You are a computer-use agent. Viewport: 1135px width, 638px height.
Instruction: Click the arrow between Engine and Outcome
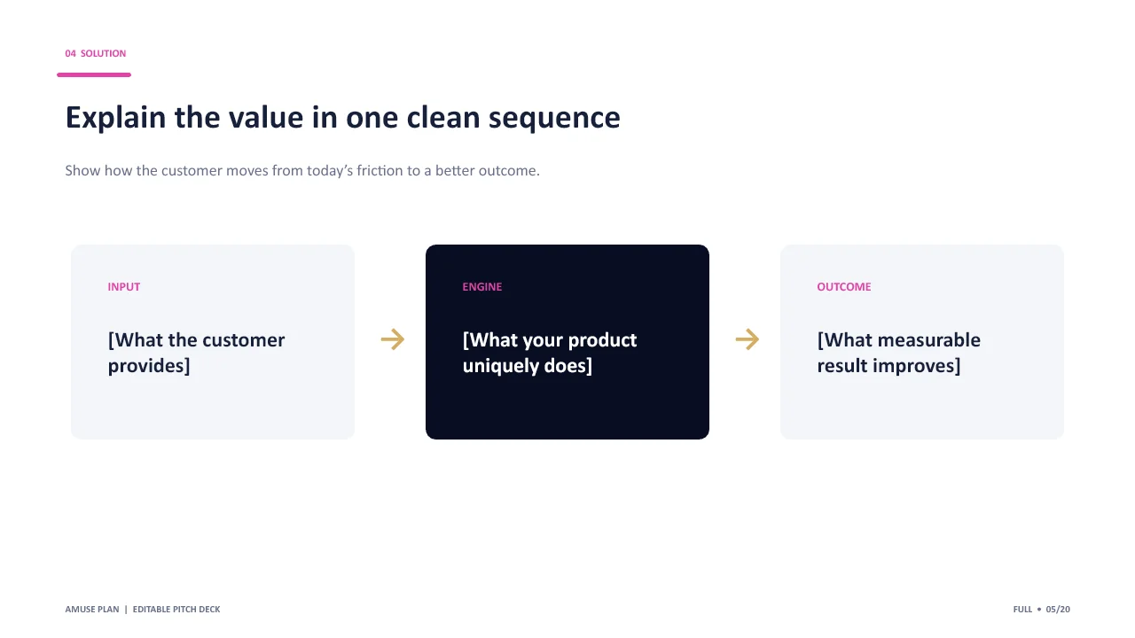tap(748, 339)
